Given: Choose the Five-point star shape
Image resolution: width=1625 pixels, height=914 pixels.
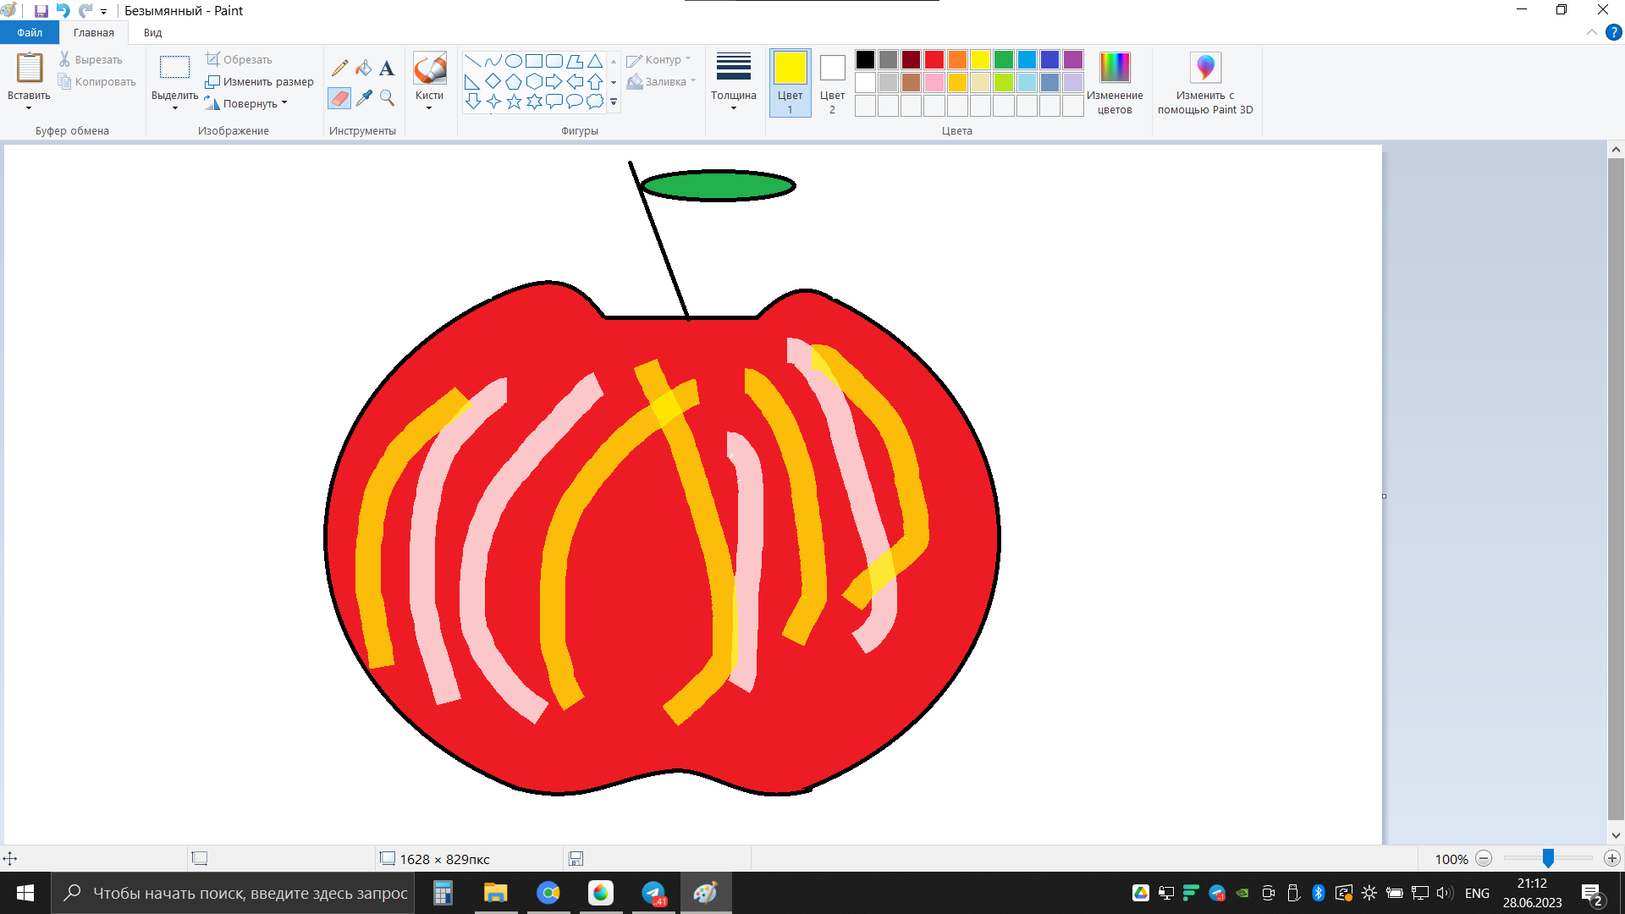Looking at the screenshot, I should [x=514, y=102].
